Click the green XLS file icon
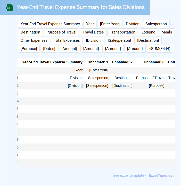Image resolution: width=181 pixels, height=186 pixels. 9,7
